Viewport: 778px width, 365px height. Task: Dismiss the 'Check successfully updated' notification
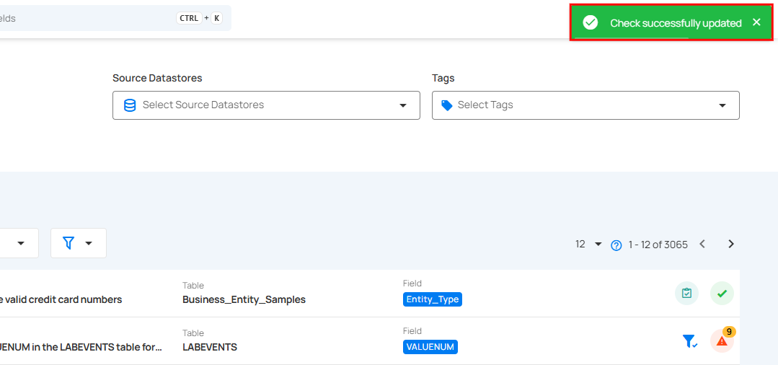point(756,22)
